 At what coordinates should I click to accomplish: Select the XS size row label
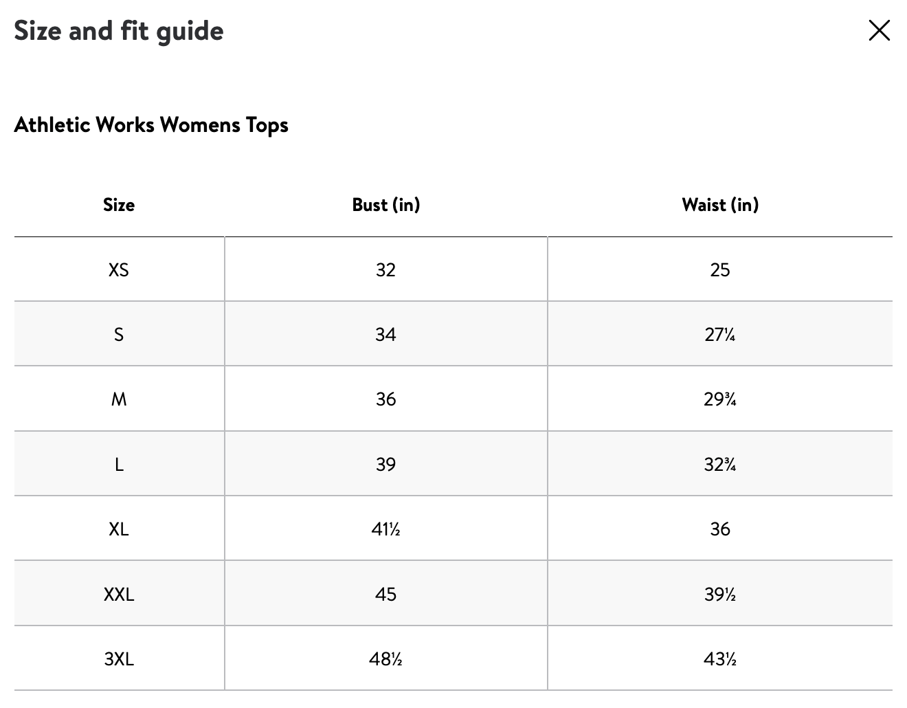pyautogui.click(x=119, y=269)
